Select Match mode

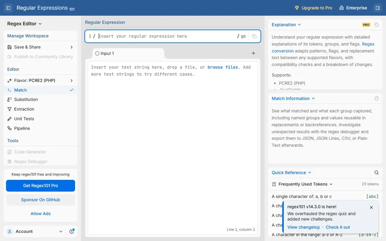[x=41, y=90]
